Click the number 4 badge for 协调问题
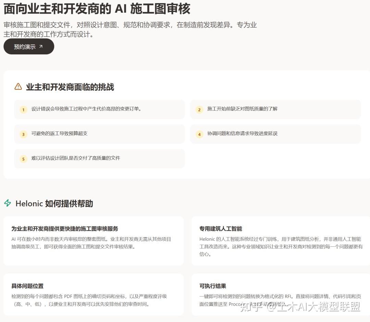 tap(199, 134)
